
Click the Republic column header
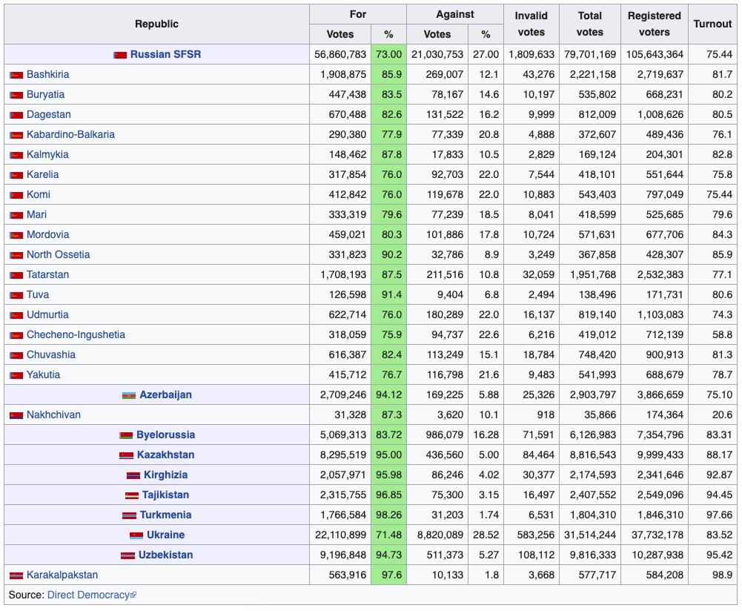click(156, 24)
